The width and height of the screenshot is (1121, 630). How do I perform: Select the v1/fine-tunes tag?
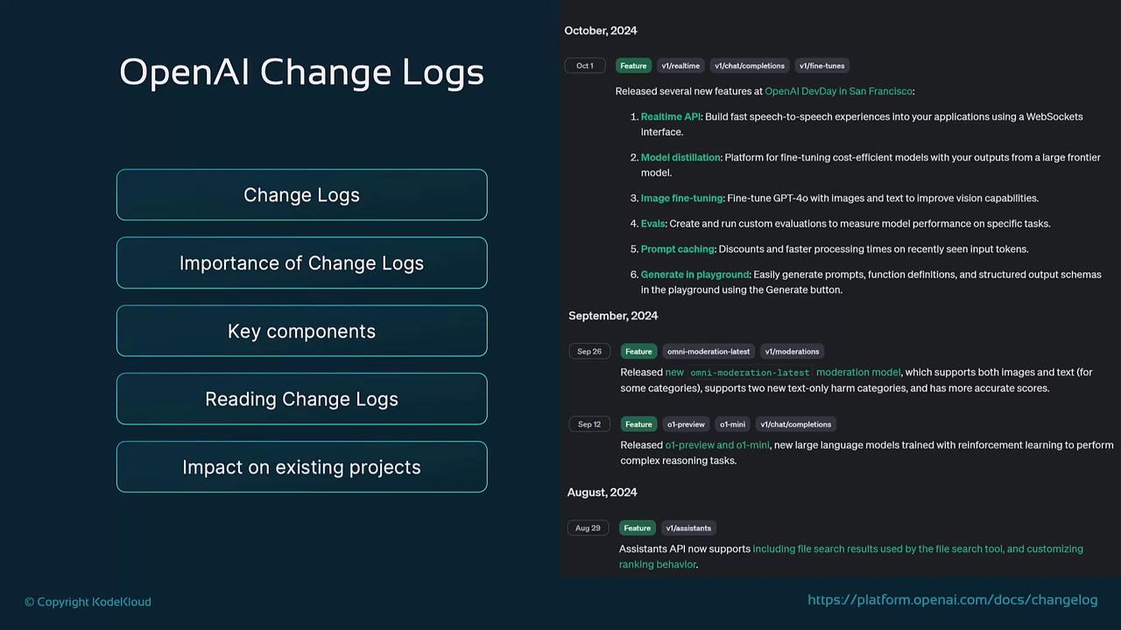[x=821, y=66]
